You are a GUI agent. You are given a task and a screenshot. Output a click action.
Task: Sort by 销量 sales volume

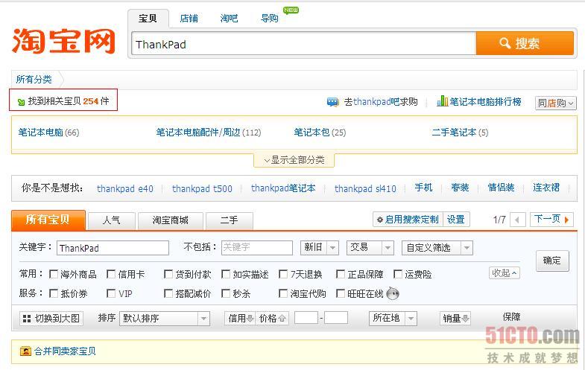point(455,319)
